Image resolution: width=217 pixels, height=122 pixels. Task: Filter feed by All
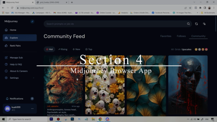pyautogui.click(x=172, y=49)
